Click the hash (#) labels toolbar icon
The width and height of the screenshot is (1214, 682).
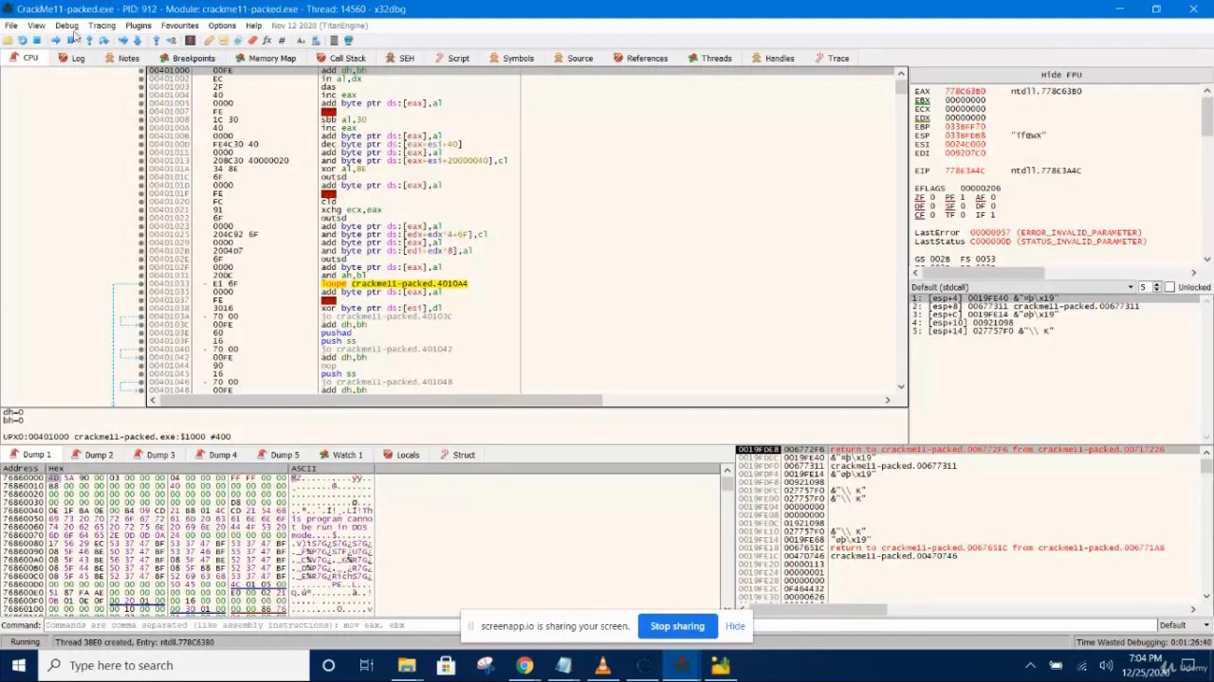(x=282, y=41)
